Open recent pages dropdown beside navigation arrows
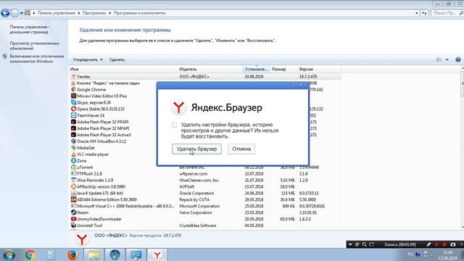This screenshot has width=464, height=261. [x=22, y=13]
